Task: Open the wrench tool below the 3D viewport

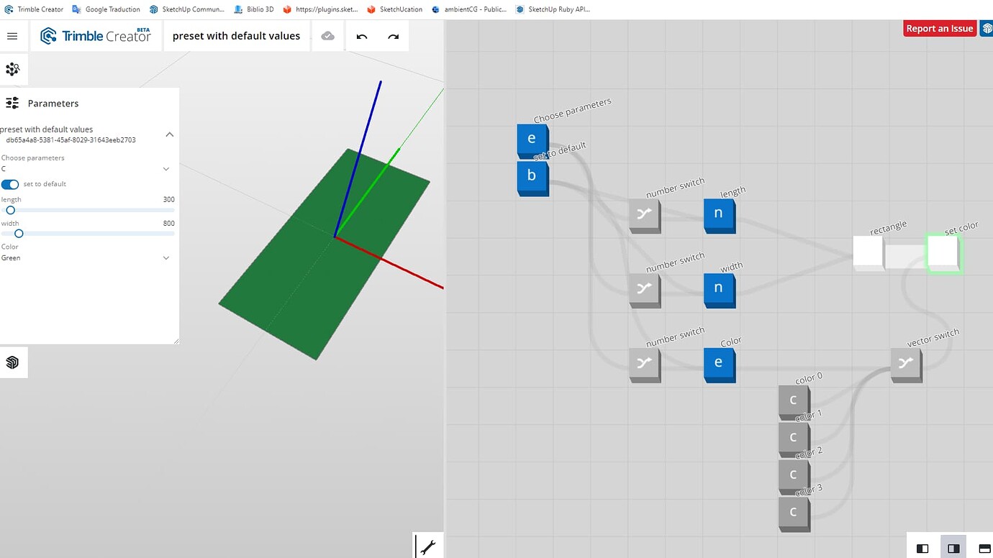Action: pyautogui.click(x=428, y=546)
